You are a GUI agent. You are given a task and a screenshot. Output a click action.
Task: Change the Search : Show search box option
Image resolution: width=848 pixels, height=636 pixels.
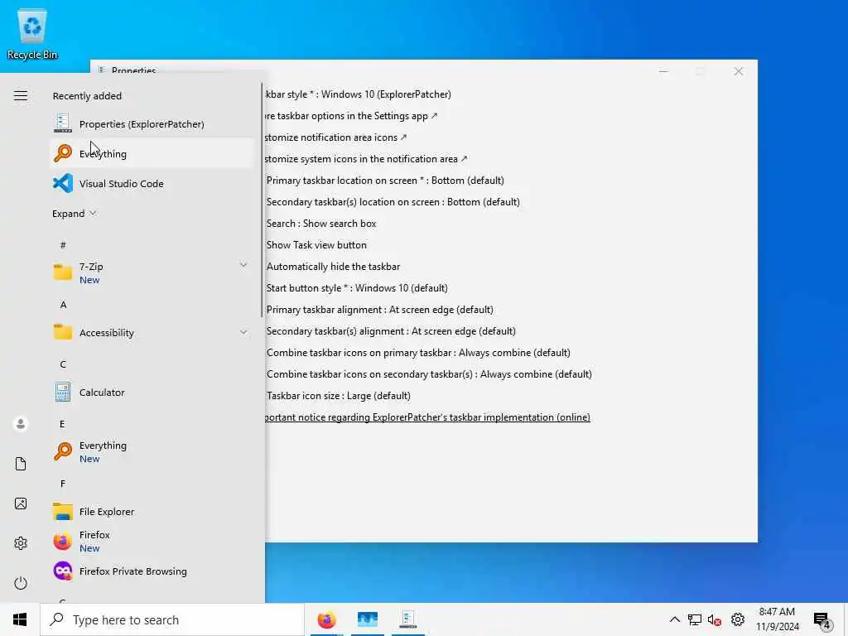[x=321, y=224]
